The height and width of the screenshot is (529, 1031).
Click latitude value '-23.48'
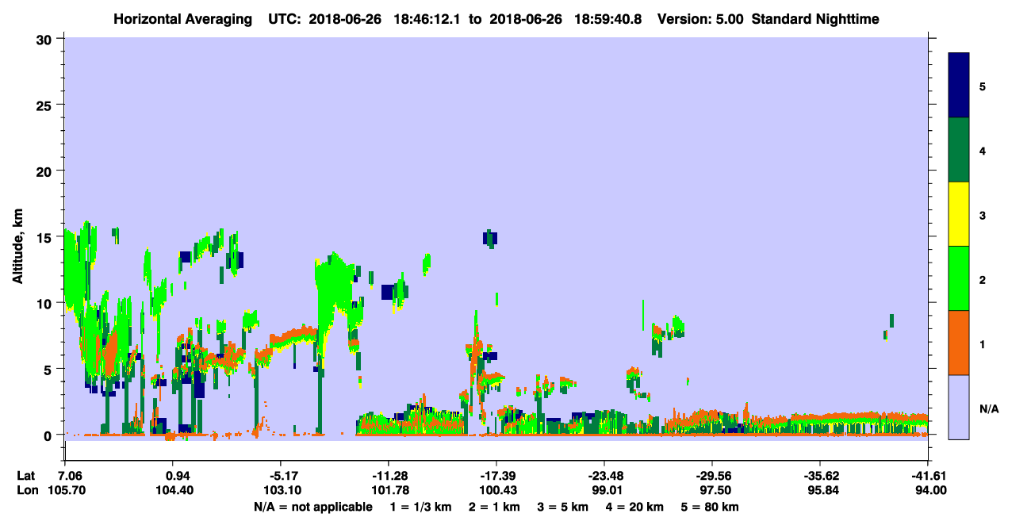coord(604,476)
